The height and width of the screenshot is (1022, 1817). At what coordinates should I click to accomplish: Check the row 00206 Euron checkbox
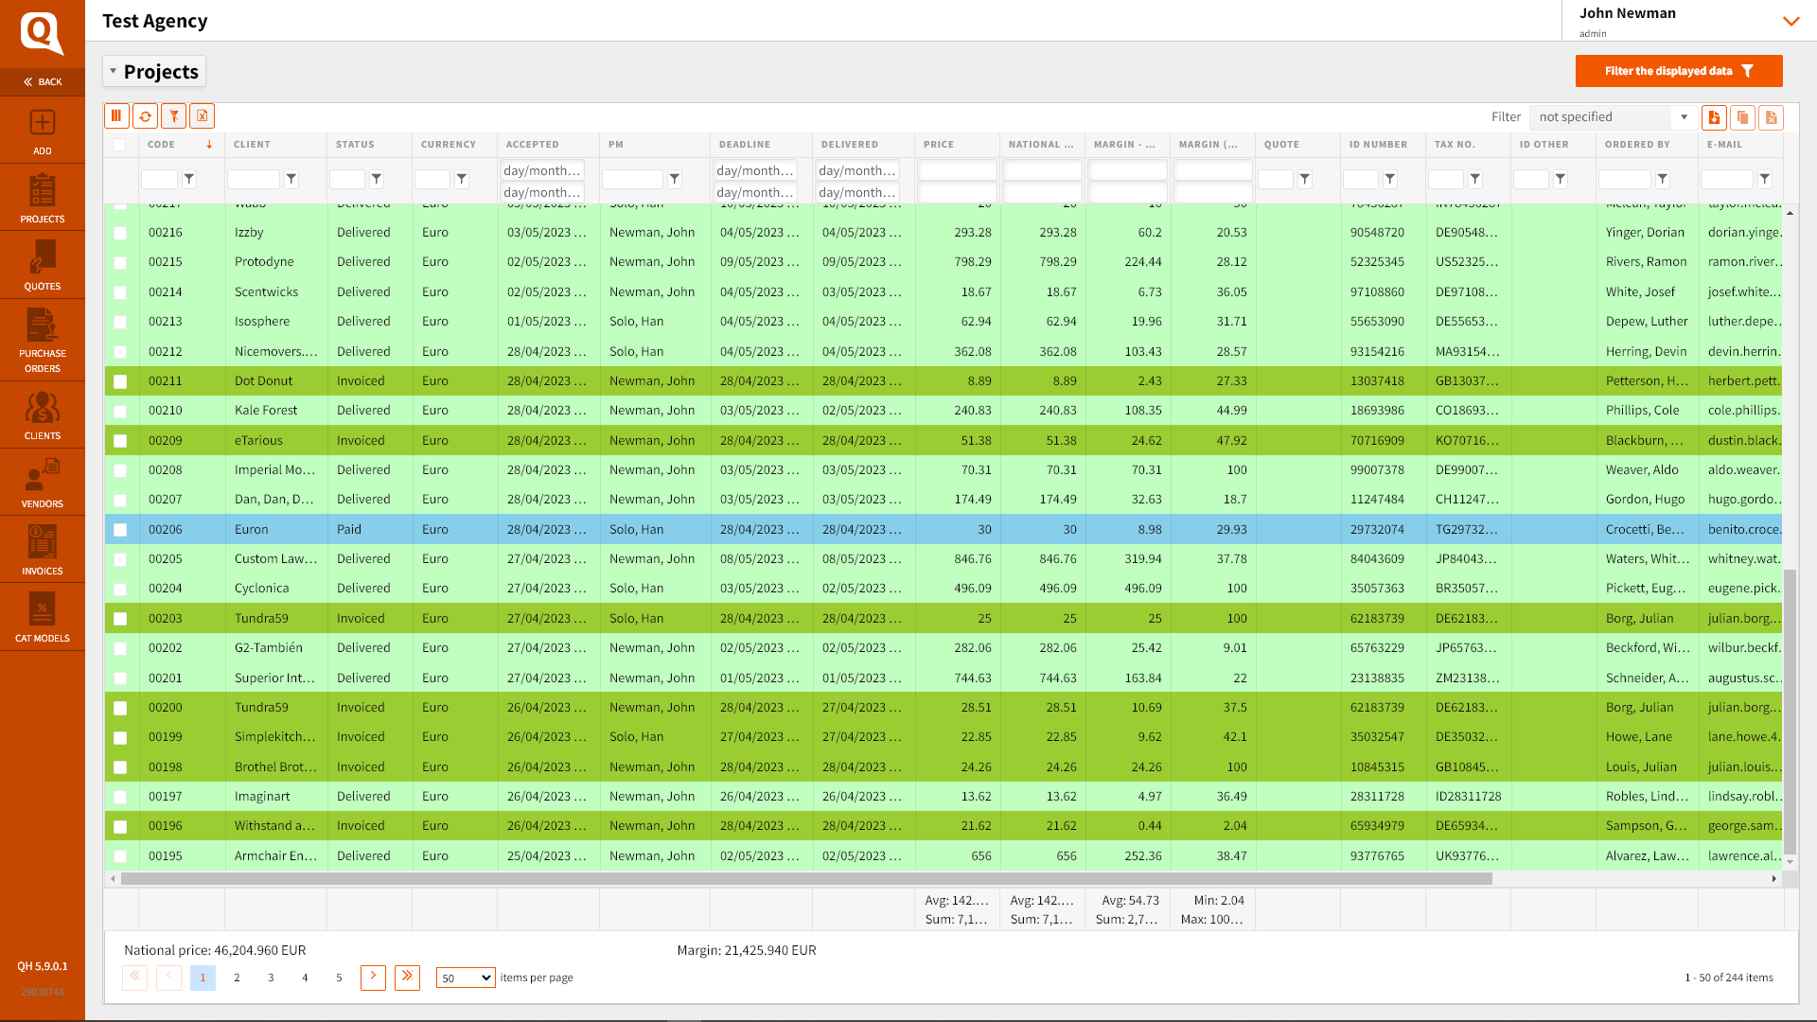tap(120, 530)
